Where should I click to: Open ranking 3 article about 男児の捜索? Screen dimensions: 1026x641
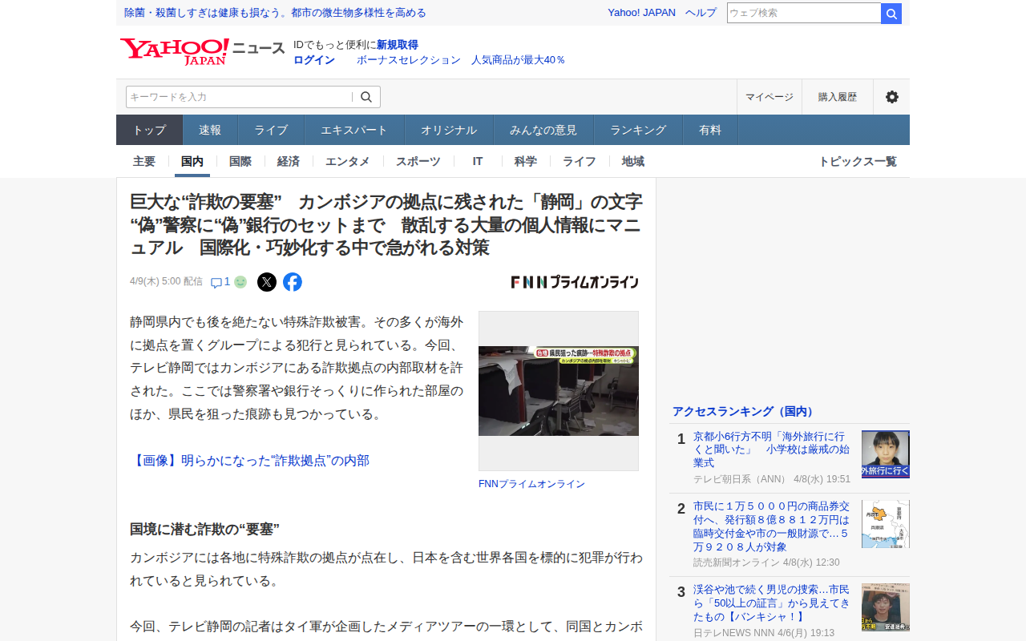tap(773, 603)
